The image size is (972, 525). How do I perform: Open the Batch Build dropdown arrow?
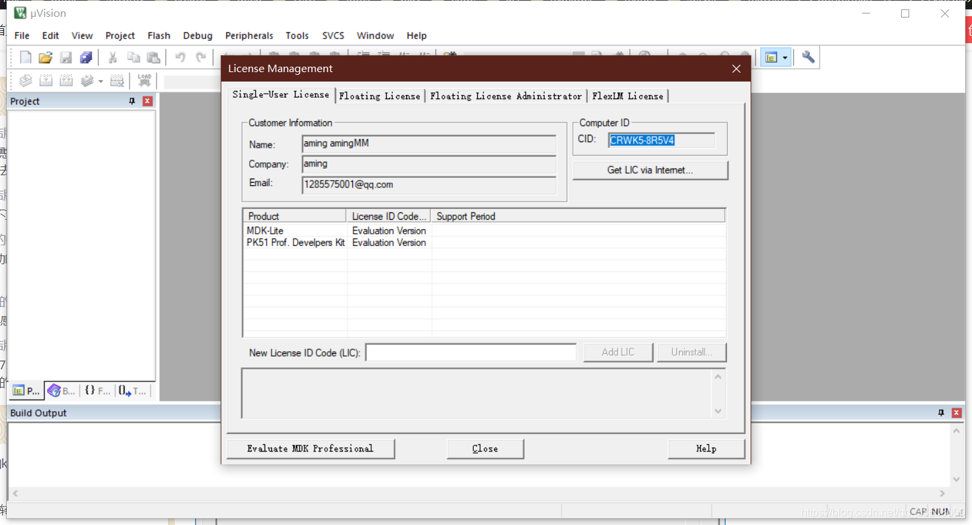pyautogui.click(x=101, y=82)
